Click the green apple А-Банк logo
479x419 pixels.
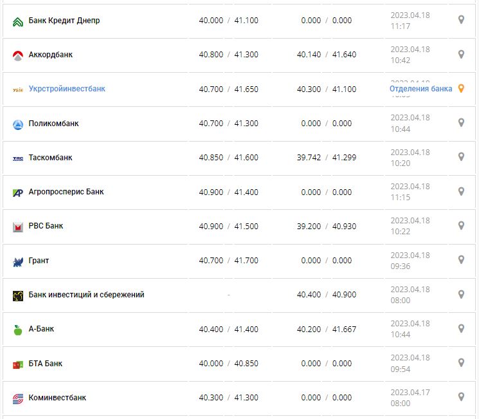coord(18,330)
